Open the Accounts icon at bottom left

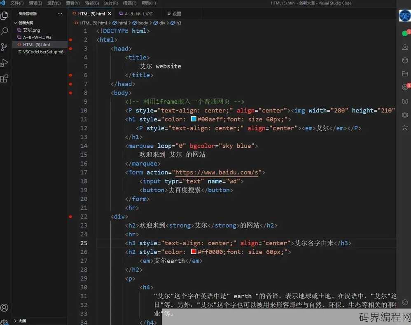point(4,308)
